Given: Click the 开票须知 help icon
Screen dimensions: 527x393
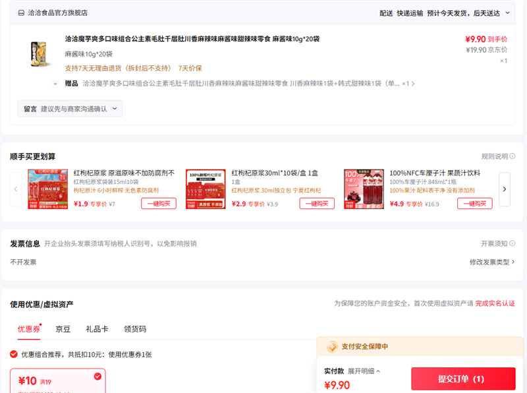Looking at the screenshot, I should tap(513, 244).
